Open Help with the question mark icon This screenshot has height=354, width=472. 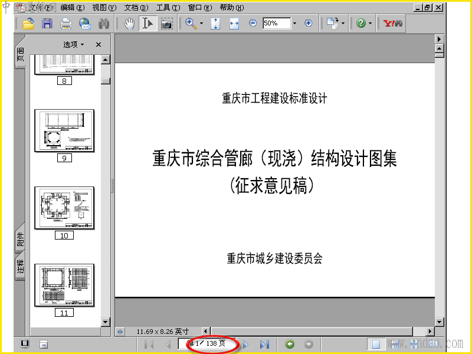coord(360,23)
